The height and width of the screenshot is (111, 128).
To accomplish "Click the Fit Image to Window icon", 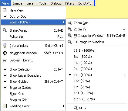I will (x=69, y=42).
